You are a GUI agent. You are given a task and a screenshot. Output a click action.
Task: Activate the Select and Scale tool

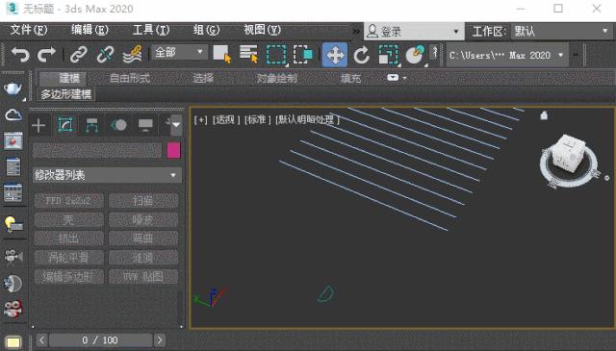pyautogui.click(x=388, y=55)
